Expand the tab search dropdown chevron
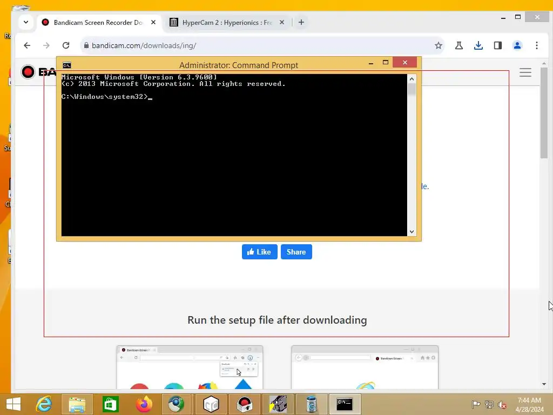 (x=26, y=22)
